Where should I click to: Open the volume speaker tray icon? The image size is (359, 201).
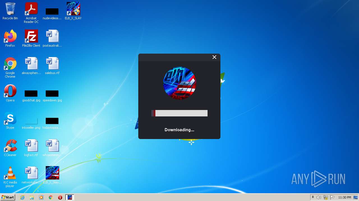point(319,197)
